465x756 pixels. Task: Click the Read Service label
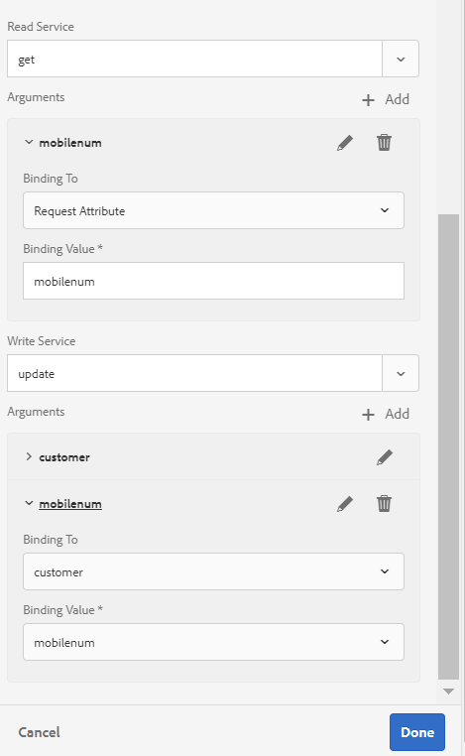tap(41, 27)
